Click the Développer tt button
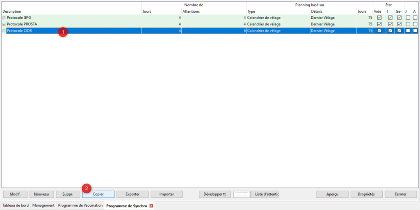 [x=215, y=194]
